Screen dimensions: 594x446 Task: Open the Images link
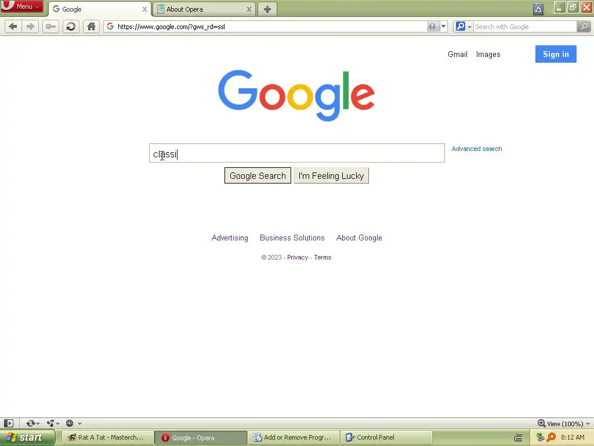click(x=488, y=54)
